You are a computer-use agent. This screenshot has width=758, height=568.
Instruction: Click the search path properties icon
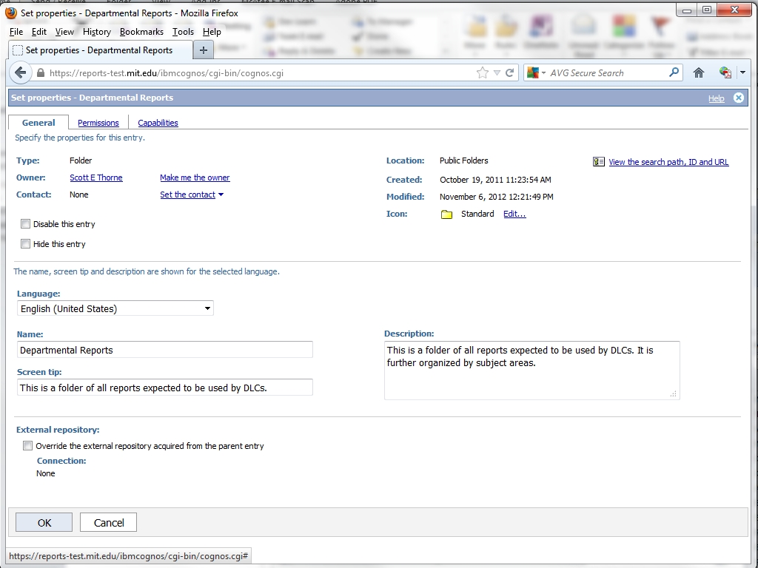click(599, 162)
